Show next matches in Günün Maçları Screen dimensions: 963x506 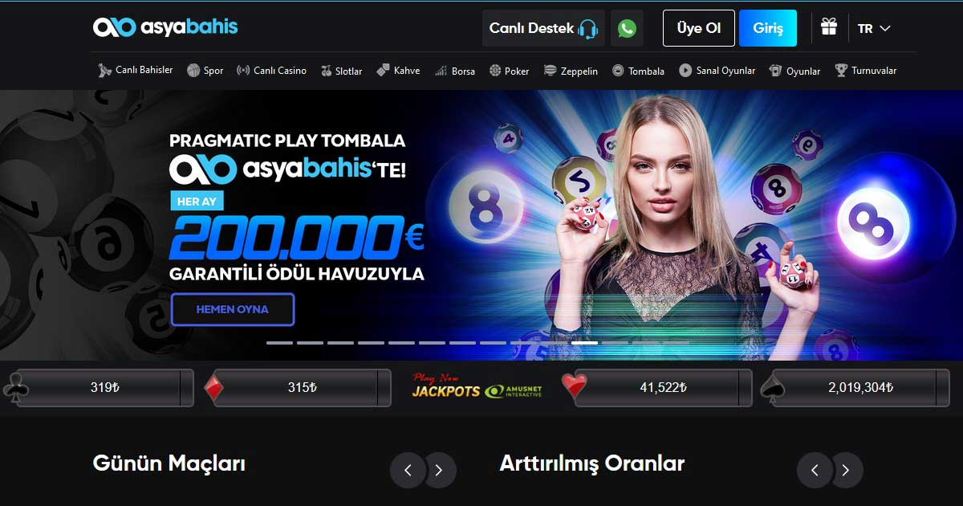coord(438,471)
